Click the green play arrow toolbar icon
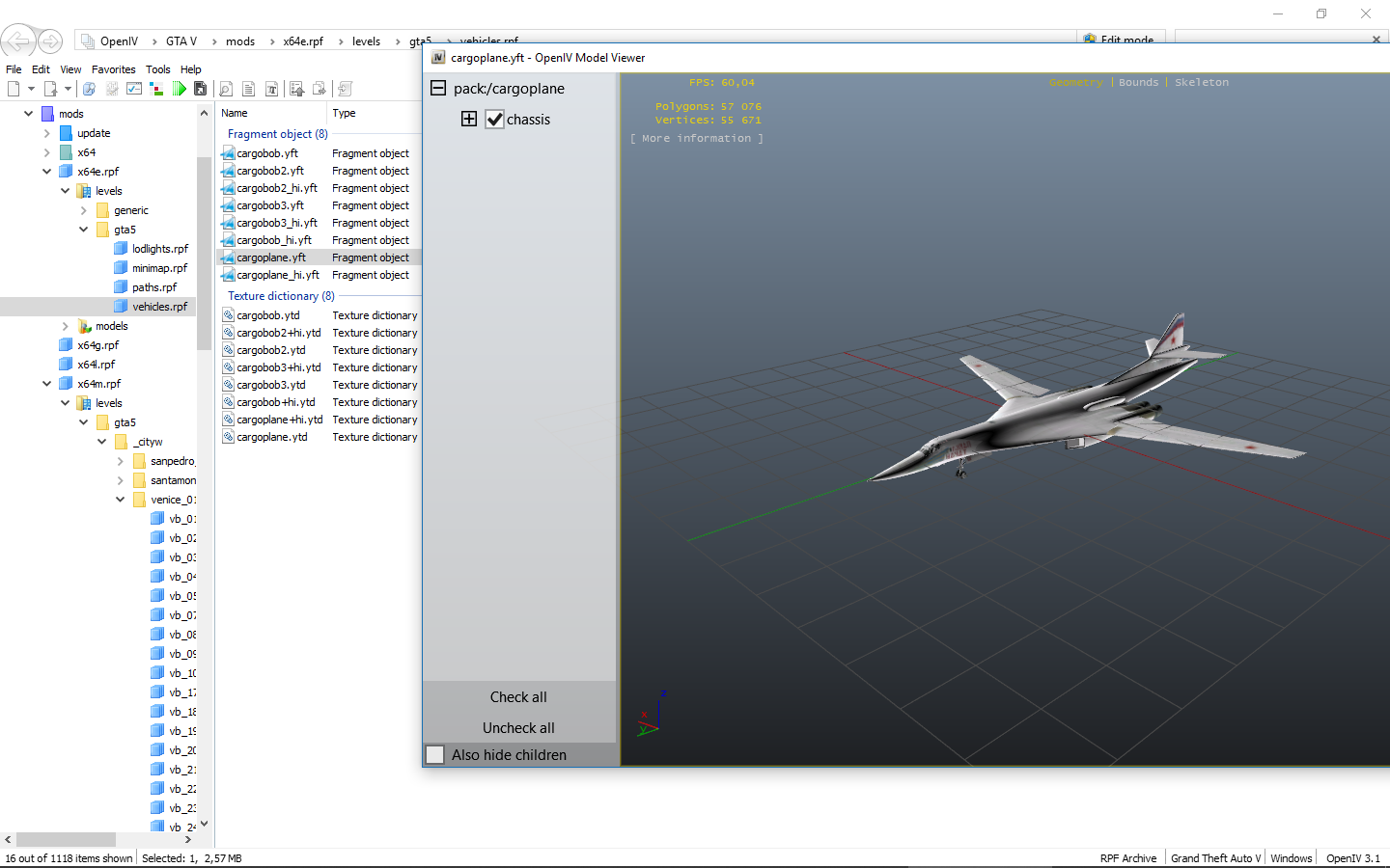Screen dimensions: 1390x868 pyautogui.click(x=180, y=89)
